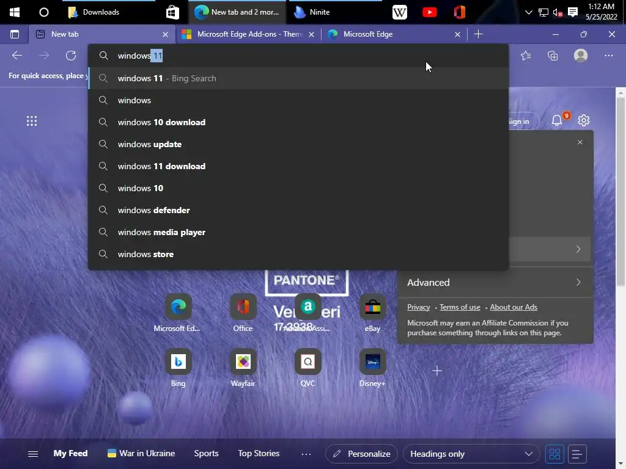This screenshot has height=469, width=626.
Task: Click in the address bar text field
Action: (x=298, y=56)
